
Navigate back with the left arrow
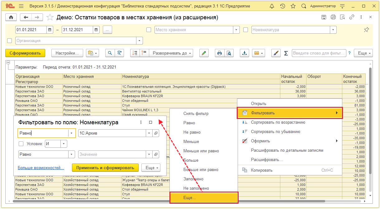tap(26, 17)
